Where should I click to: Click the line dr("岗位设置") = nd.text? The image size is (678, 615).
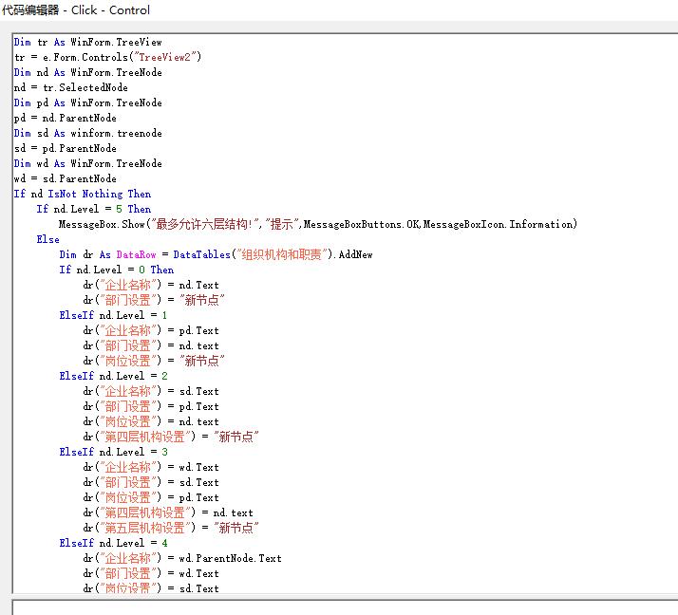tap(151, 421)
